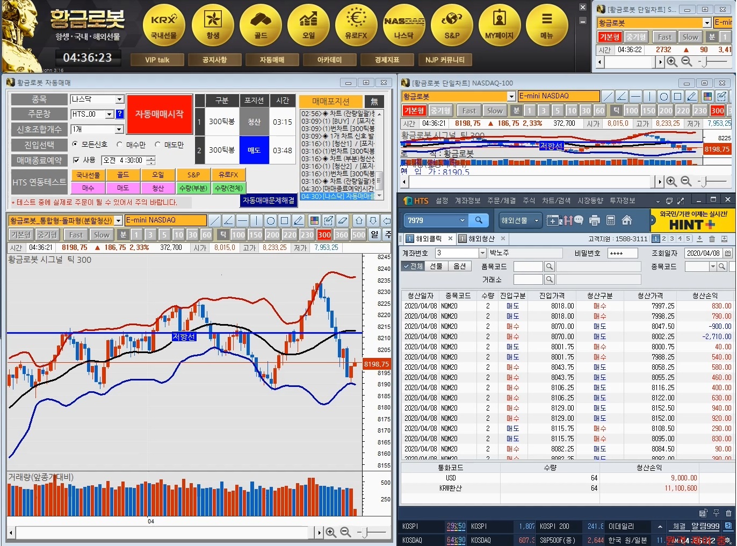Image resolution: width=737 pixels, height=546 pixels.
Task: Click the blue help question icon beside HTS_00
Action: pos(120,114)
